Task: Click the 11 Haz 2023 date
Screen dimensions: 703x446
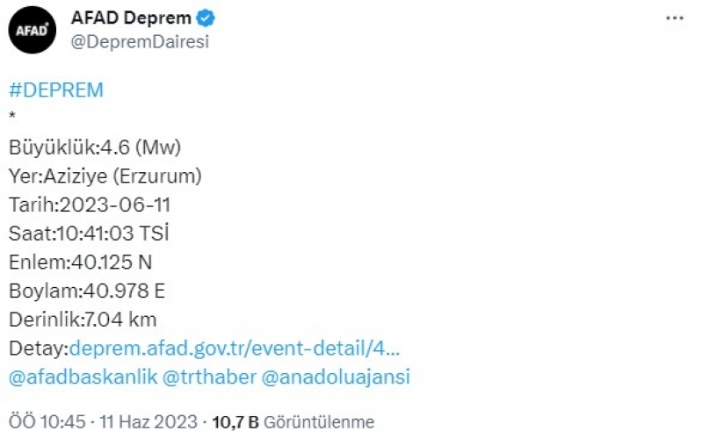Action: (148, 422)
